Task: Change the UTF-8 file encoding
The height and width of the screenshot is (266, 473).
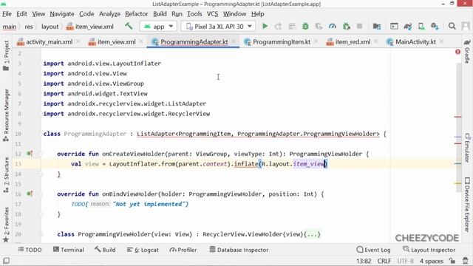Action: click(x=405, y=261)
